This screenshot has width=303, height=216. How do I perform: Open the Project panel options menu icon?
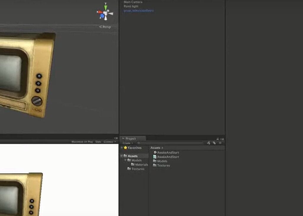[222, 139]
